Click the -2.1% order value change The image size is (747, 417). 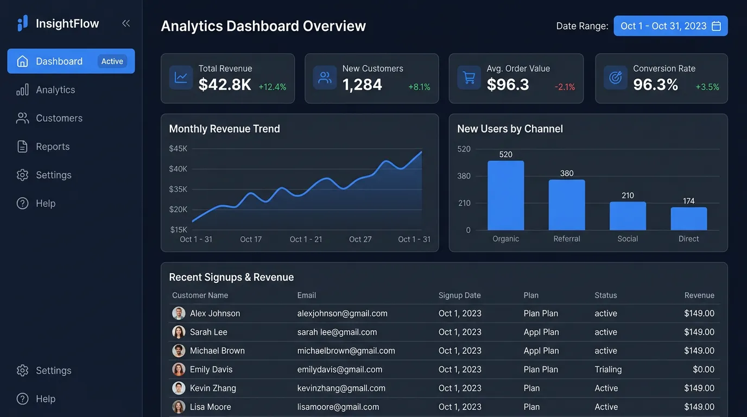tap(565, 87)
